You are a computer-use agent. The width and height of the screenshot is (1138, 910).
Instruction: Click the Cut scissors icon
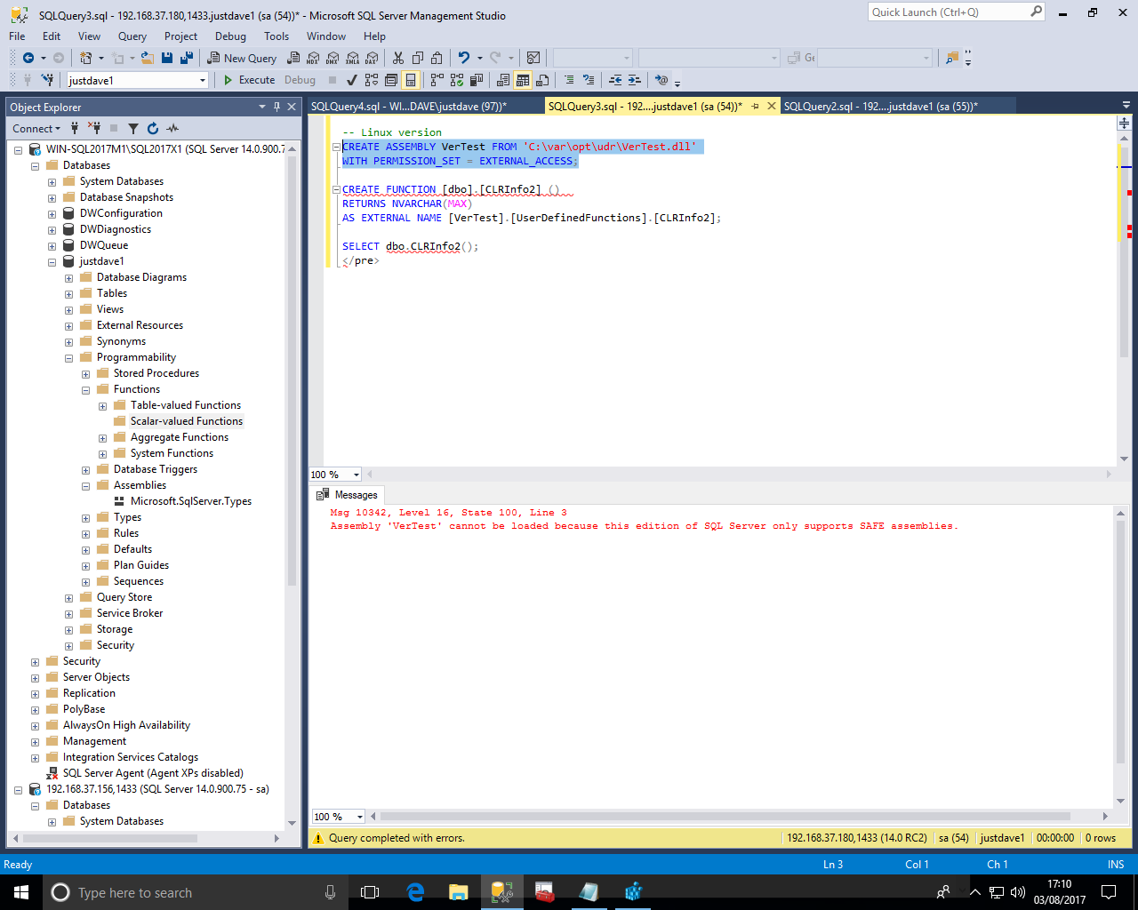(x=398, y=59)
